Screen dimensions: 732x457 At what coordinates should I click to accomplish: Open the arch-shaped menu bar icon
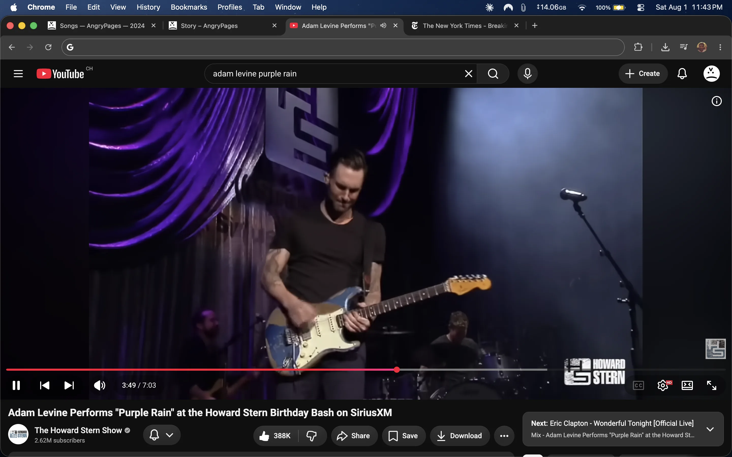(508, 8)
